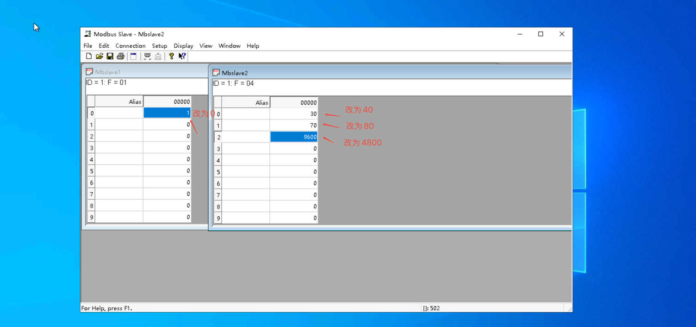Select Mbslave1 row 5 value cell
The image size is (696, 327).
[x=167, y=171]
